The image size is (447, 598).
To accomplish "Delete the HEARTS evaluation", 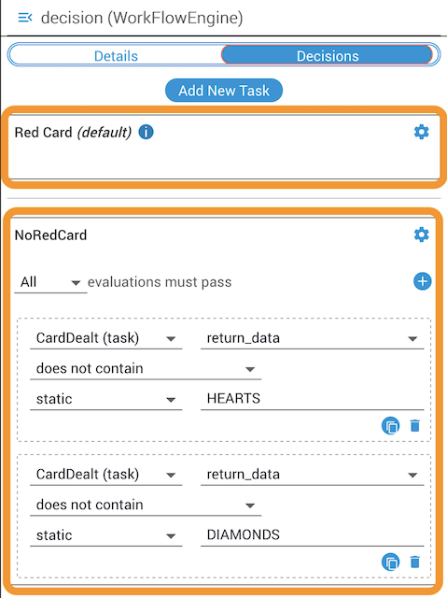I will pos(415,426).
